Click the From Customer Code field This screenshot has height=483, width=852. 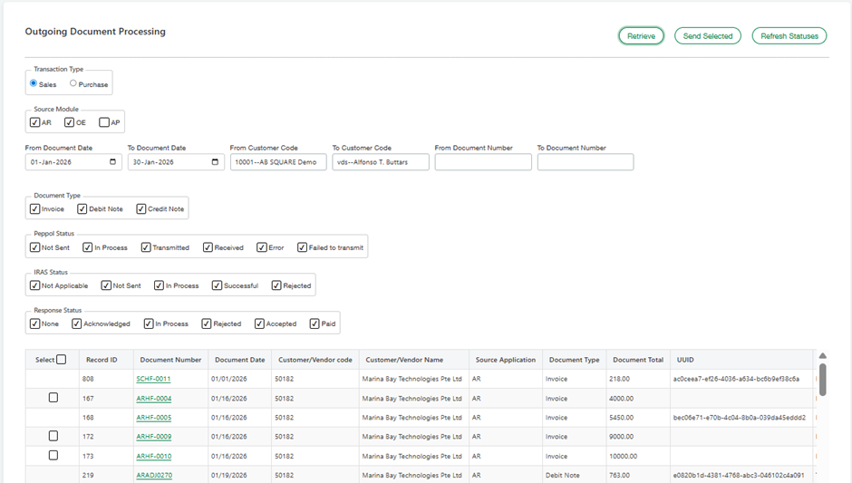277,162
